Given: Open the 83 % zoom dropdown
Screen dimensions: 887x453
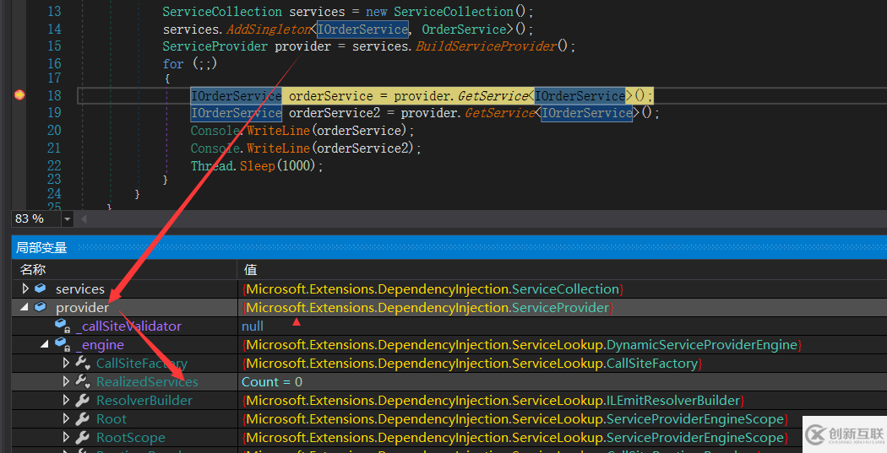Looking at the screenshot, I should (68, 219).
